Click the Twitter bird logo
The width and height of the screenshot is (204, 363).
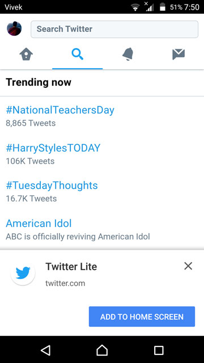[x=23, y=273]
